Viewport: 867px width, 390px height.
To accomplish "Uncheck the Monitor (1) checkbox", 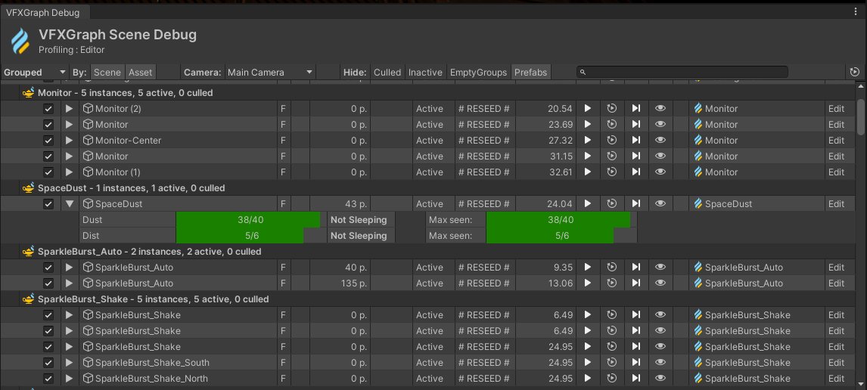I will (48, 172).
